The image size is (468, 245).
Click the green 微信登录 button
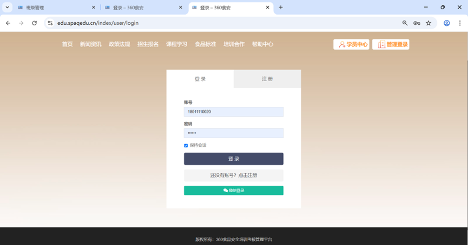point(234,190)
